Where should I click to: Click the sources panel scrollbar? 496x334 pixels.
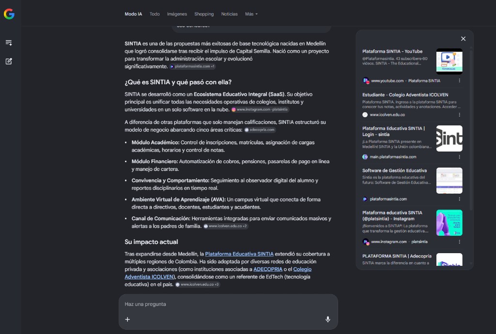click(471, 130)
